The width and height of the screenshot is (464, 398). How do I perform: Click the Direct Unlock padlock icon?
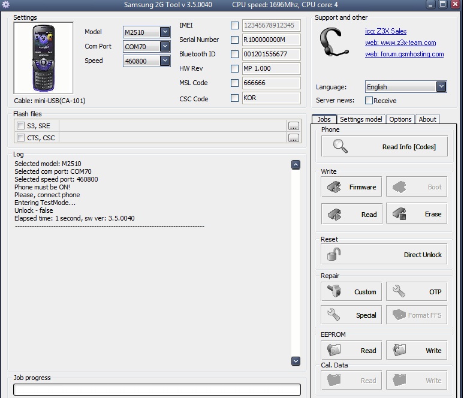tap(334, 254)
